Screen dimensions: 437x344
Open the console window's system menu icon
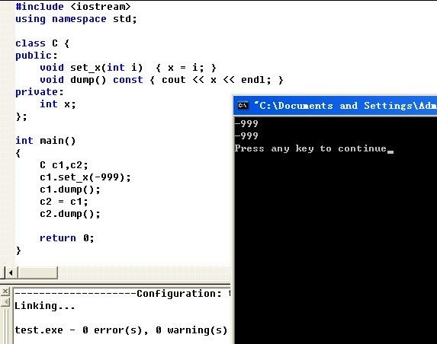(x=243, y=106)
